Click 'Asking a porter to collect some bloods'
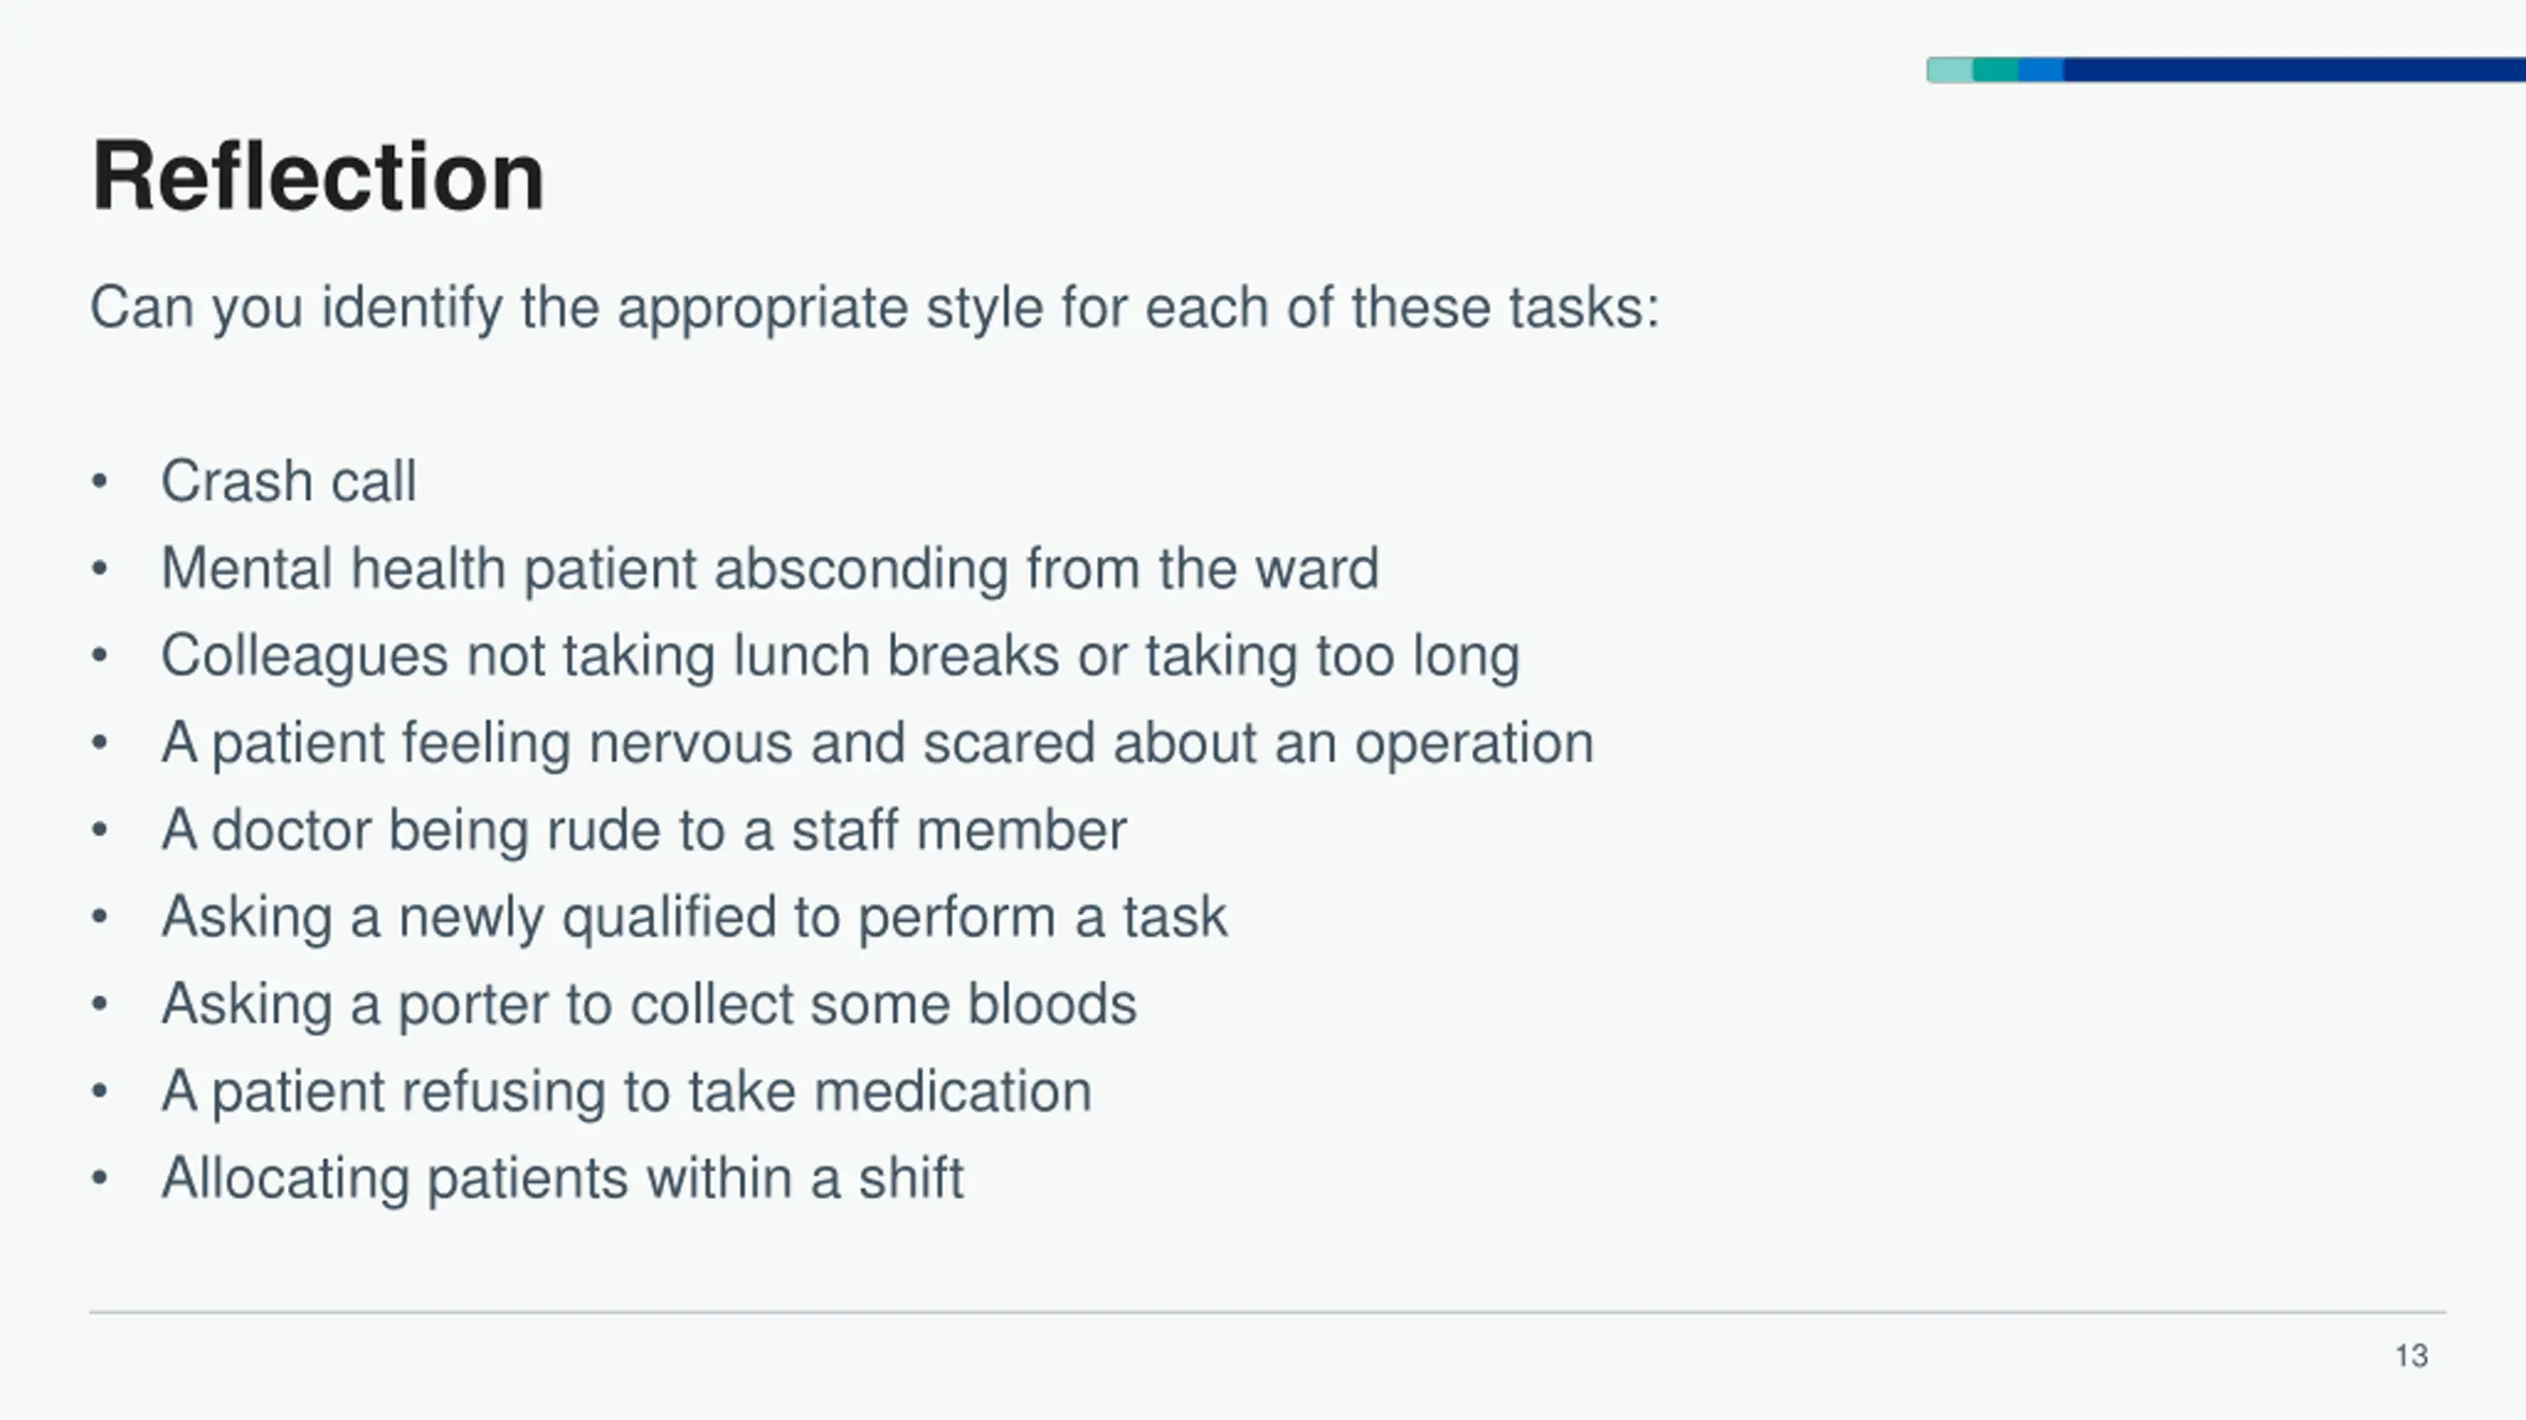 pos(648,1004)
